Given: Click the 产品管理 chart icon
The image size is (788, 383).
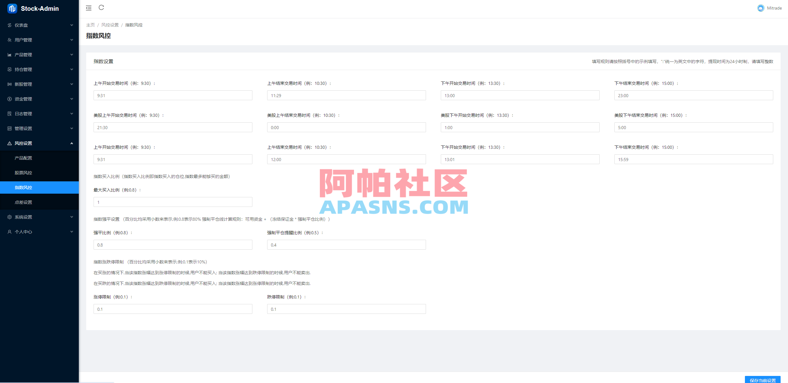Looking at the screenshot, I should click(x=9, y=54).
